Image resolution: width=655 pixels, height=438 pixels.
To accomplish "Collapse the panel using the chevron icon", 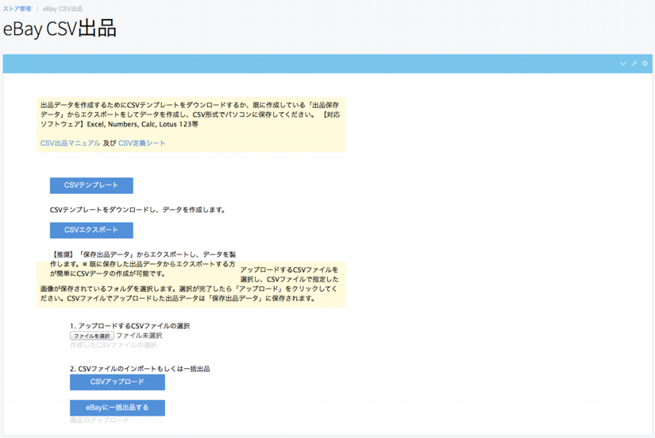I will pos(623,64).
